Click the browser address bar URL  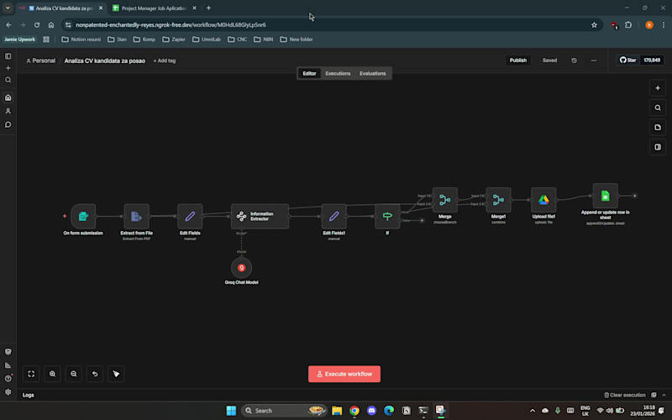point(171,25)
